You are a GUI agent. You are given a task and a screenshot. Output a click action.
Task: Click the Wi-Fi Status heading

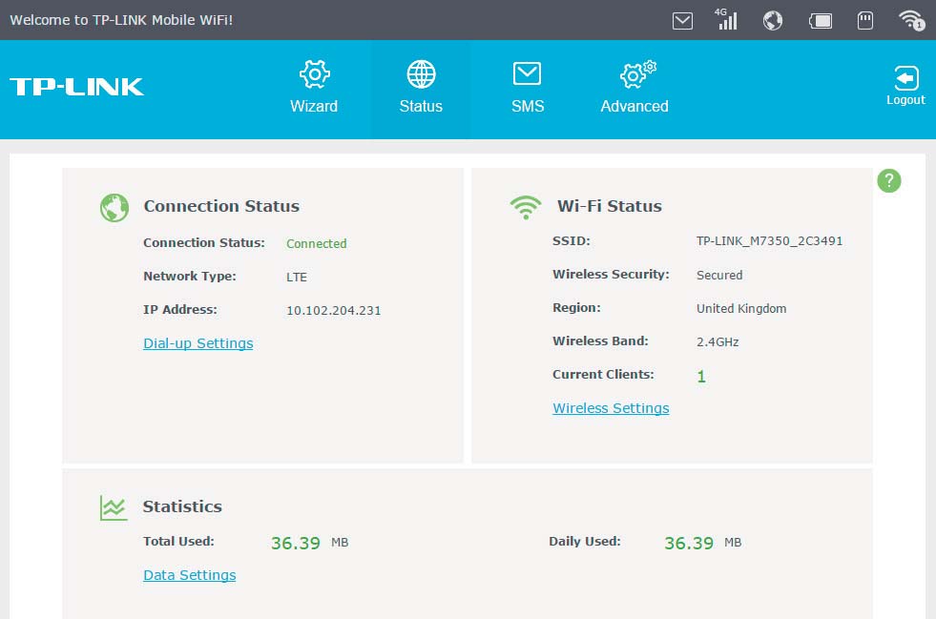coord(610,206)
